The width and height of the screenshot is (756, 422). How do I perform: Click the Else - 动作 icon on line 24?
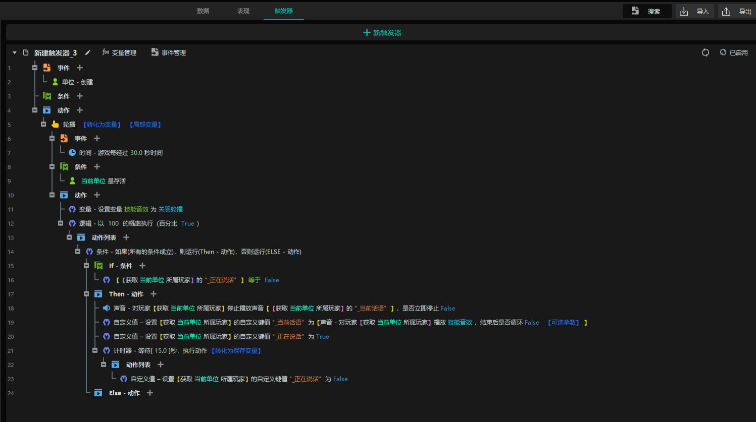98,393
